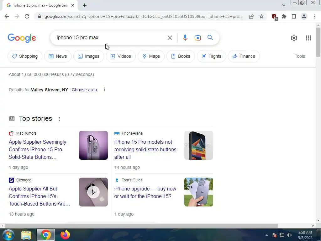
Task: Switch to Images results
Action: pos(89,56)
